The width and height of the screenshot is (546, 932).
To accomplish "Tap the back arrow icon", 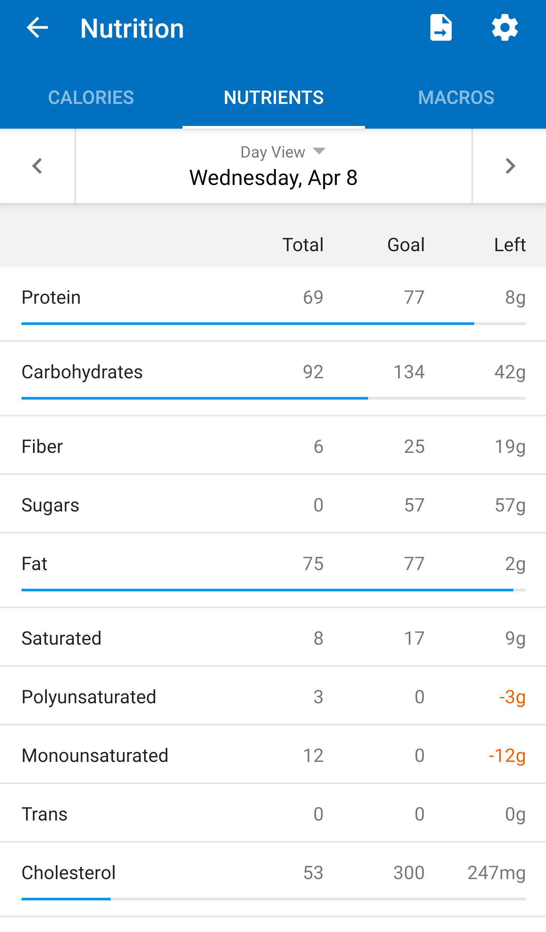I will [x=37, y=28].
